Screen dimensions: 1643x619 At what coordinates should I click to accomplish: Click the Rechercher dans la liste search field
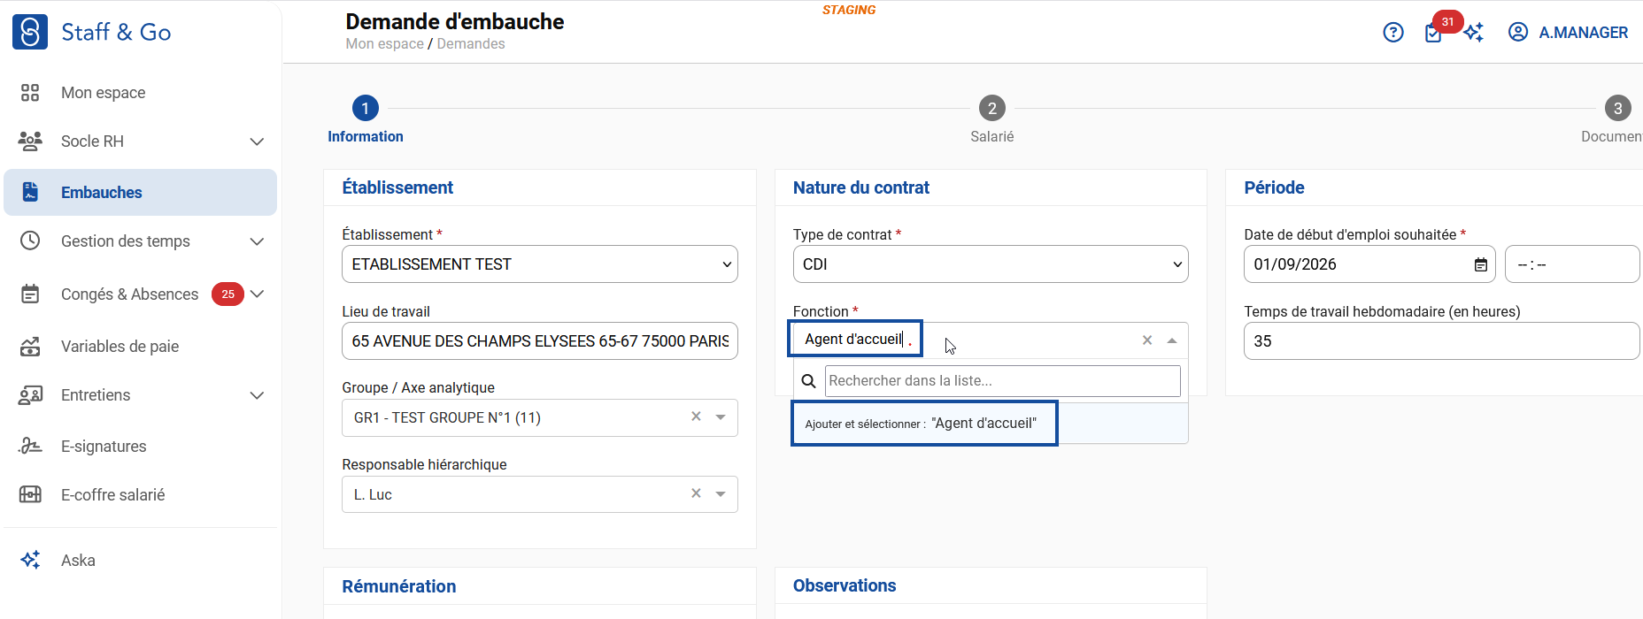point(1003,381)
